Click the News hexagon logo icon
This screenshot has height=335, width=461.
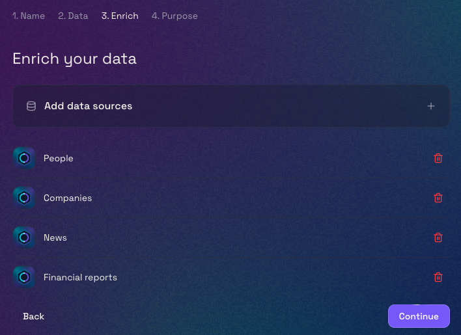[x=24, y=237]
